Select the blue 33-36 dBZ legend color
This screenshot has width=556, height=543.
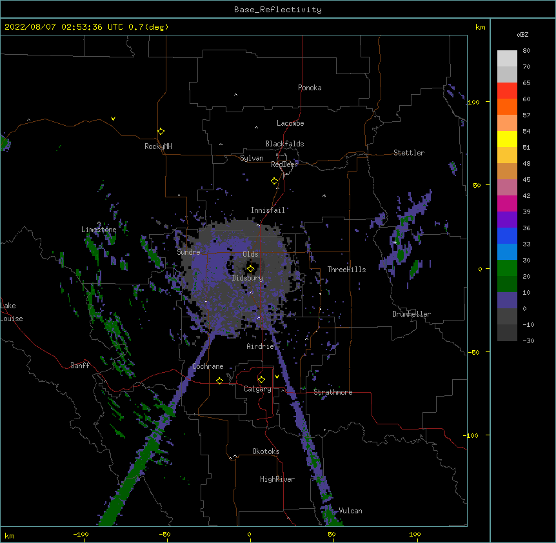tap(507, 235)
